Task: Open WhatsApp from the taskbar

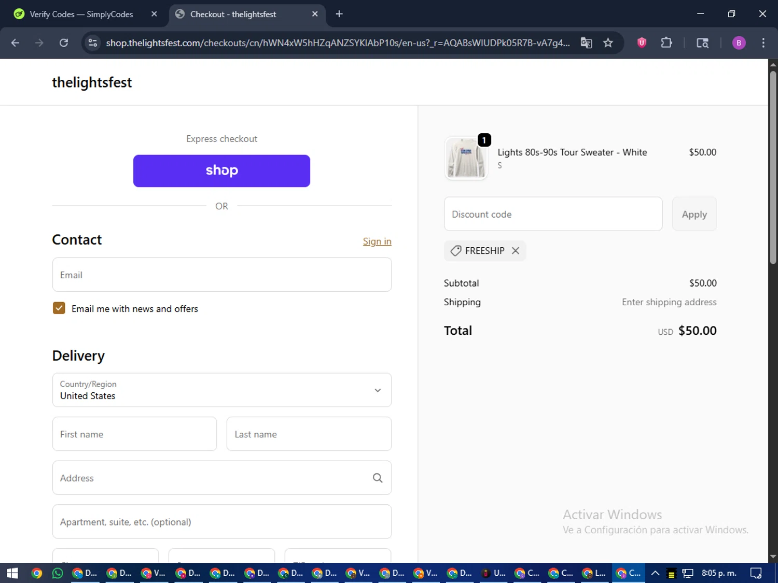Action: 58,573
